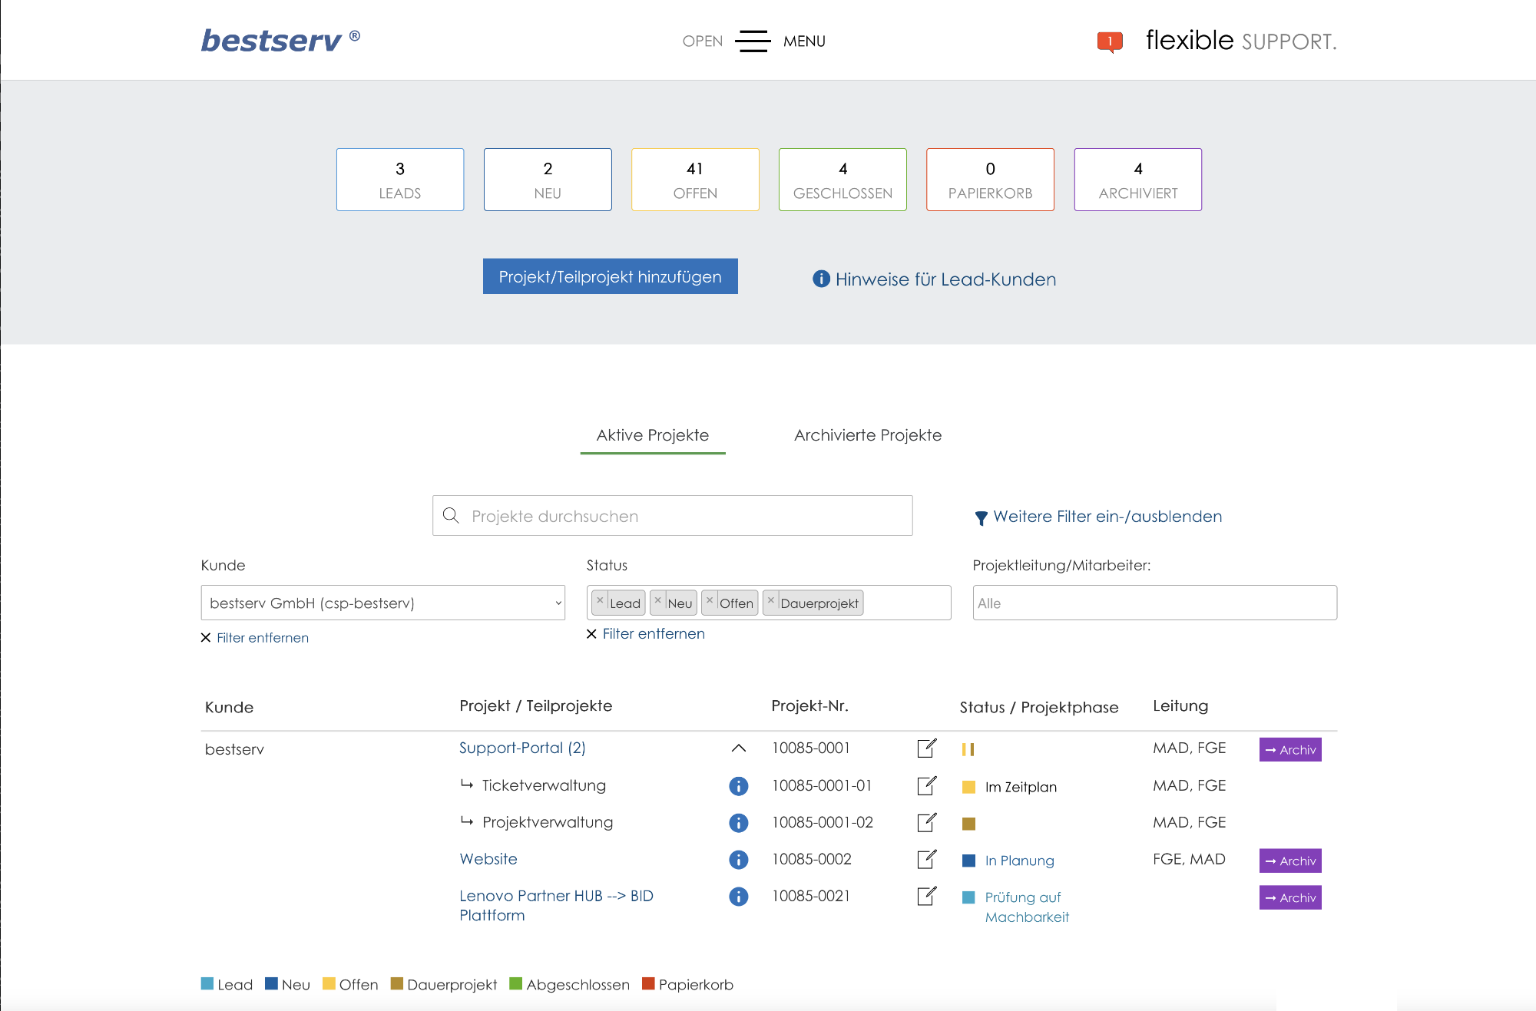The height and width of the screenshot is (1011, 1536).
Task: Click brown status swatch for Projektverwaltung
Action: [x=968, y=824]
